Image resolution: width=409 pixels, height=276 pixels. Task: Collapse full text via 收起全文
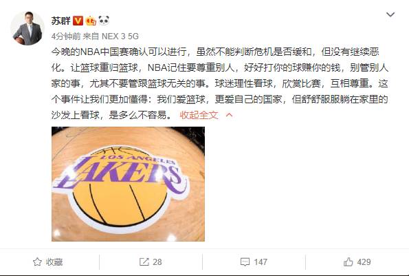199,115
